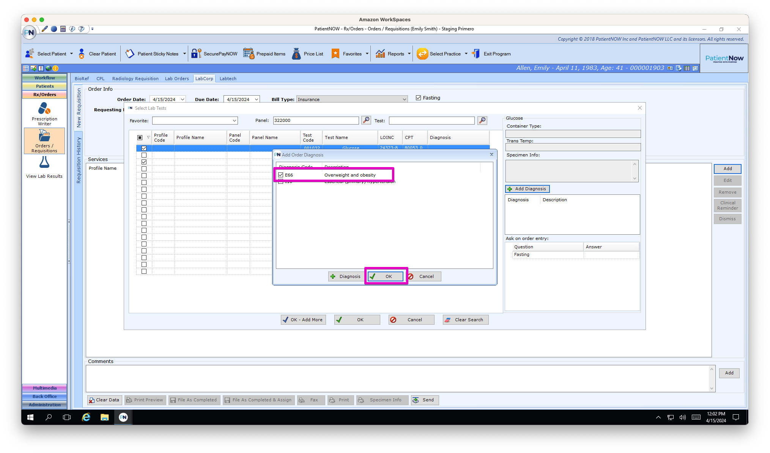Click inside the Comments text field
This screenshot has width=770, height=453.
pyautogui.click(x=398, y=378)
